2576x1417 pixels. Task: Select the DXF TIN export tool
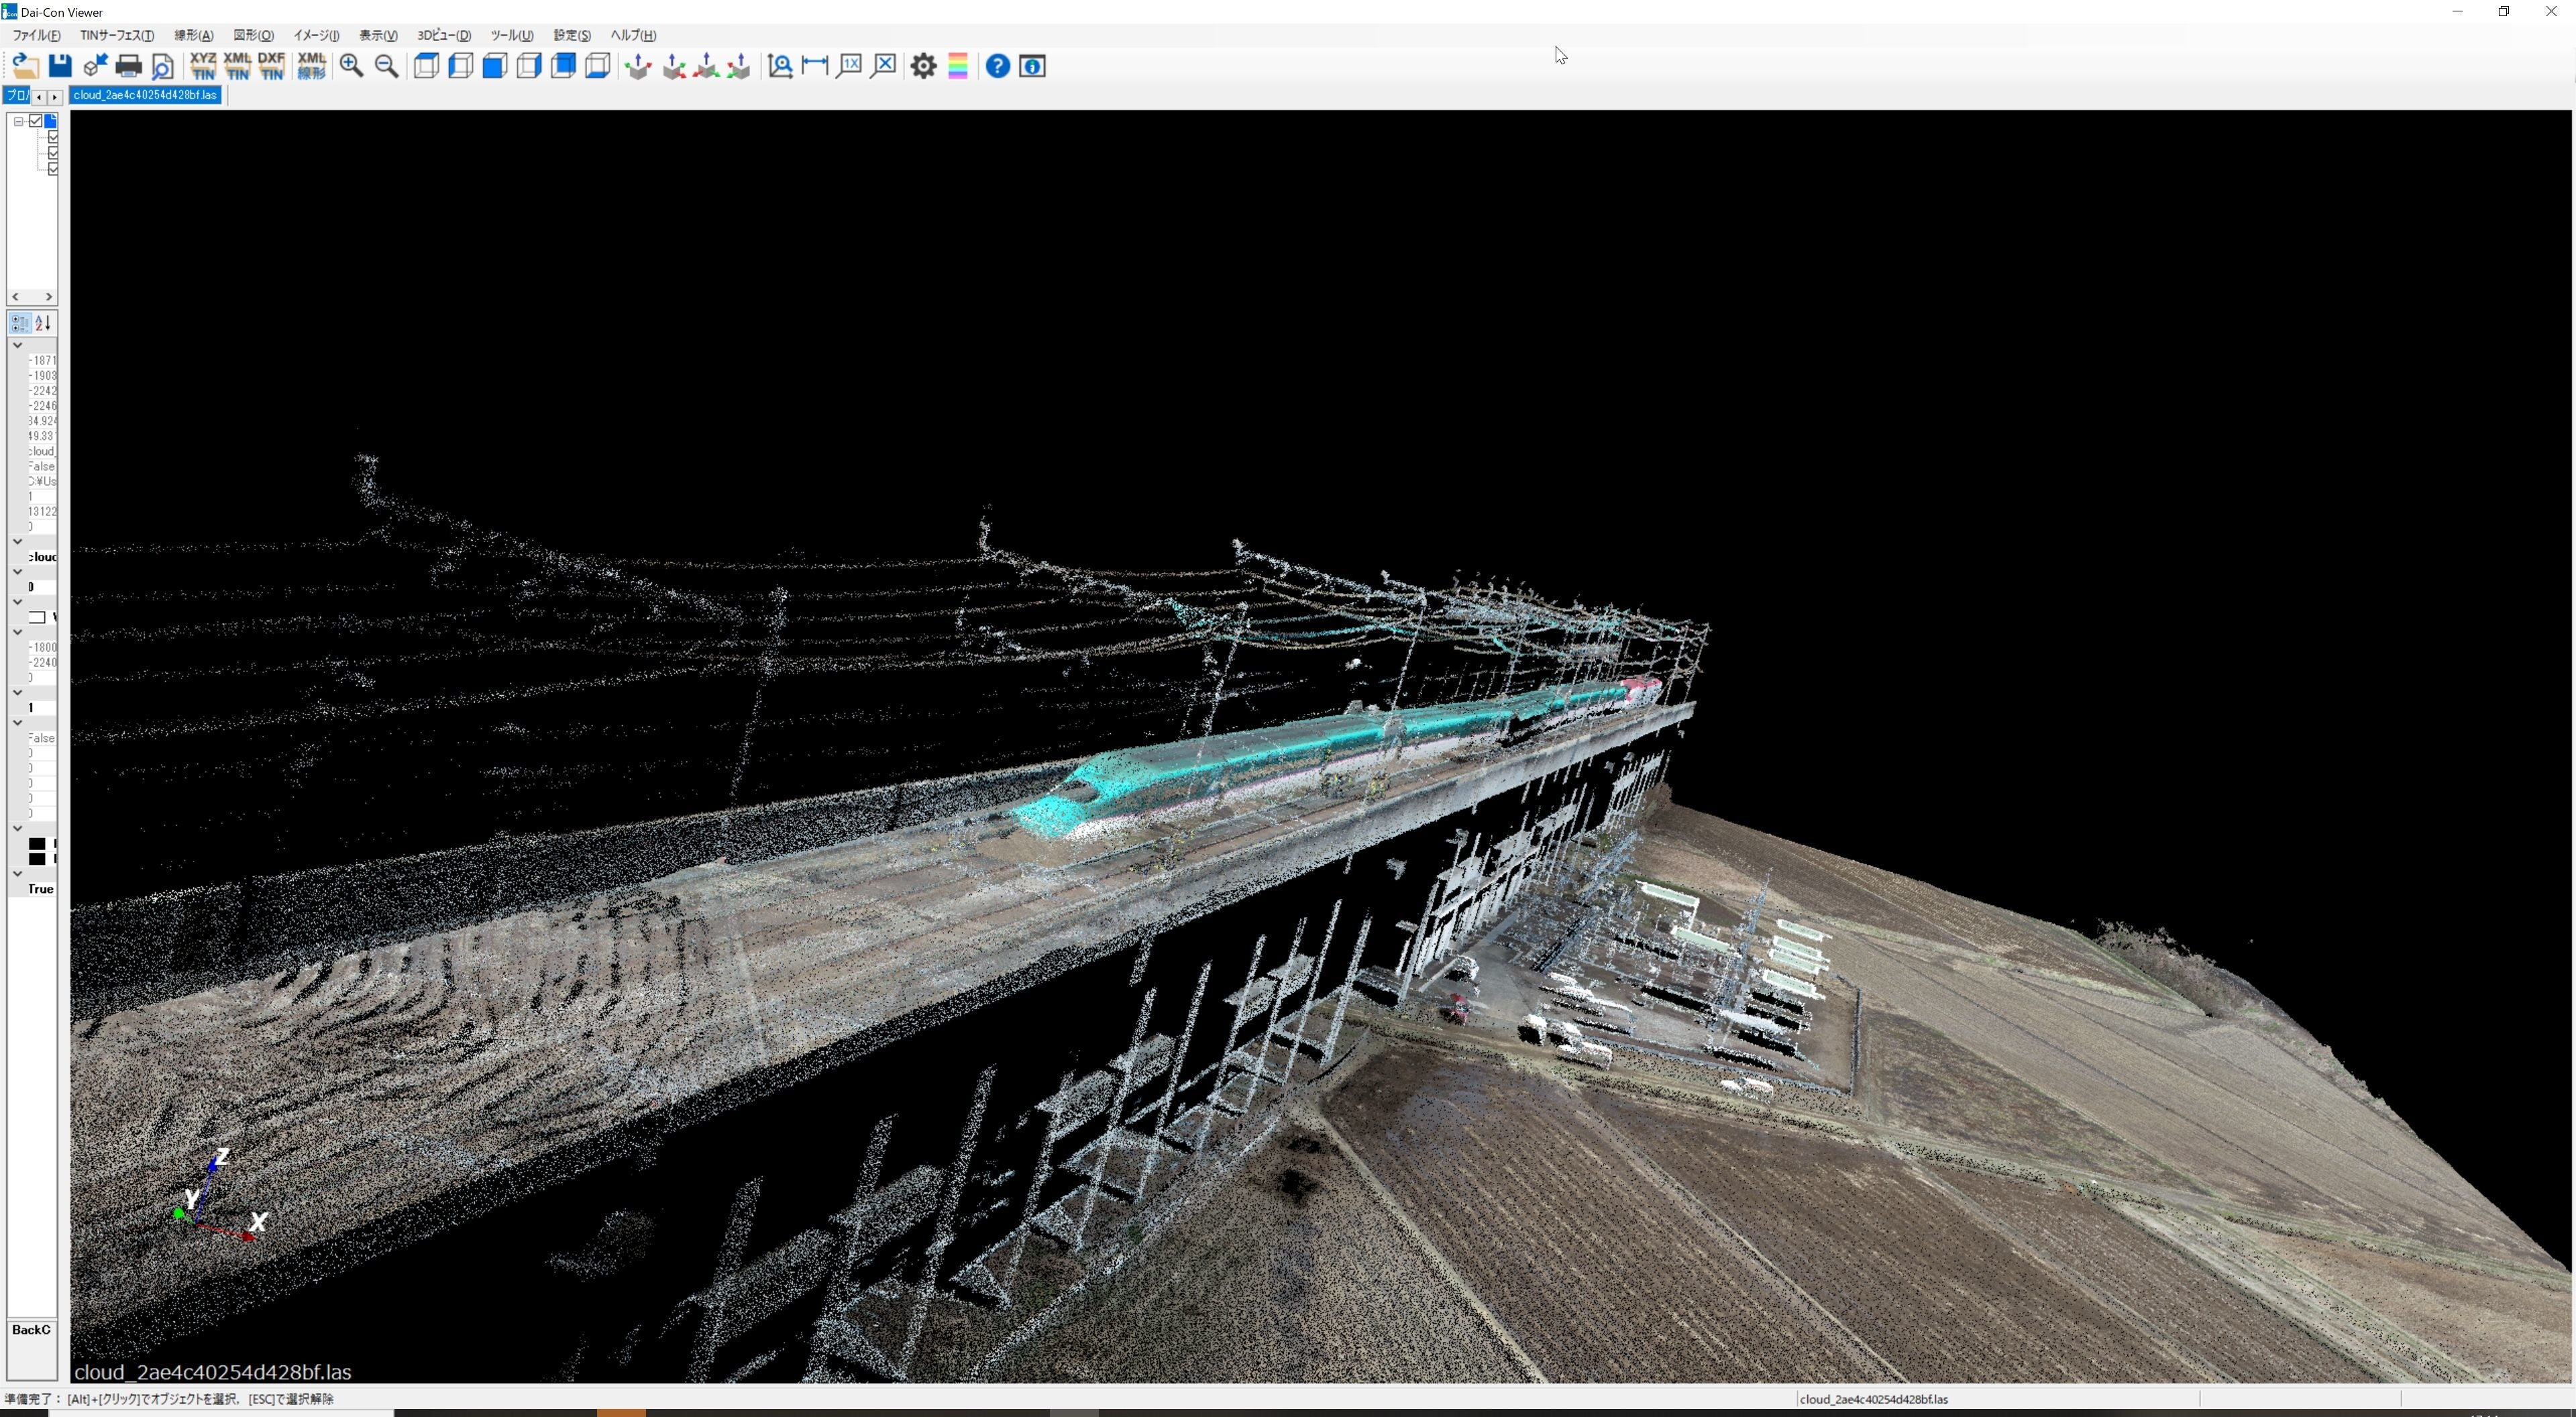point(271,66)
